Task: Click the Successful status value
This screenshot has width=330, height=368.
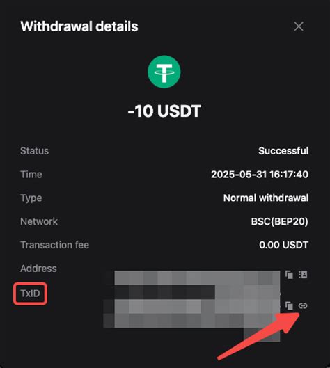Action: tap(283, 151)
